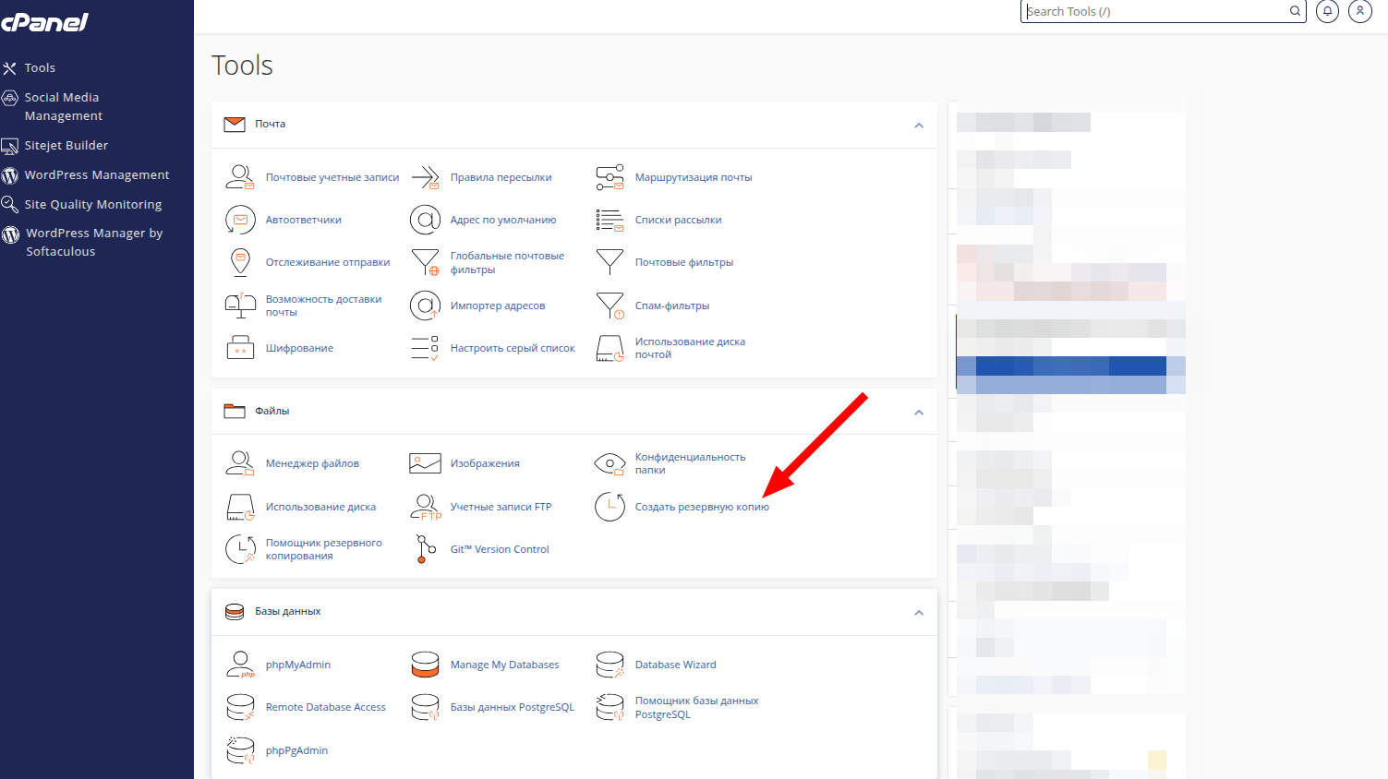Click the Спам-фильтры icon
Image resolution: width=1388 pixels, height=779 pixels.
pos(610,306)
